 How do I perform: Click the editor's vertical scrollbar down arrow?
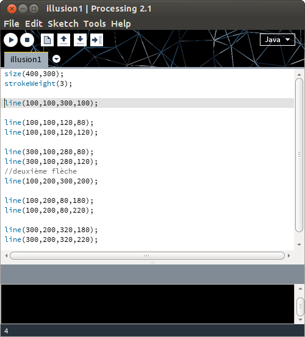click(x=299, y=244)
